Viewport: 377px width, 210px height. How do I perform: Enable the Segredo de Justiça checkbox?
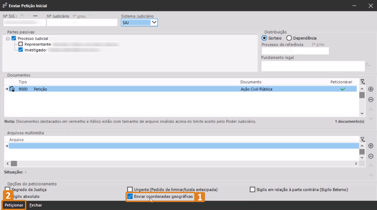[x=7, y=189]
